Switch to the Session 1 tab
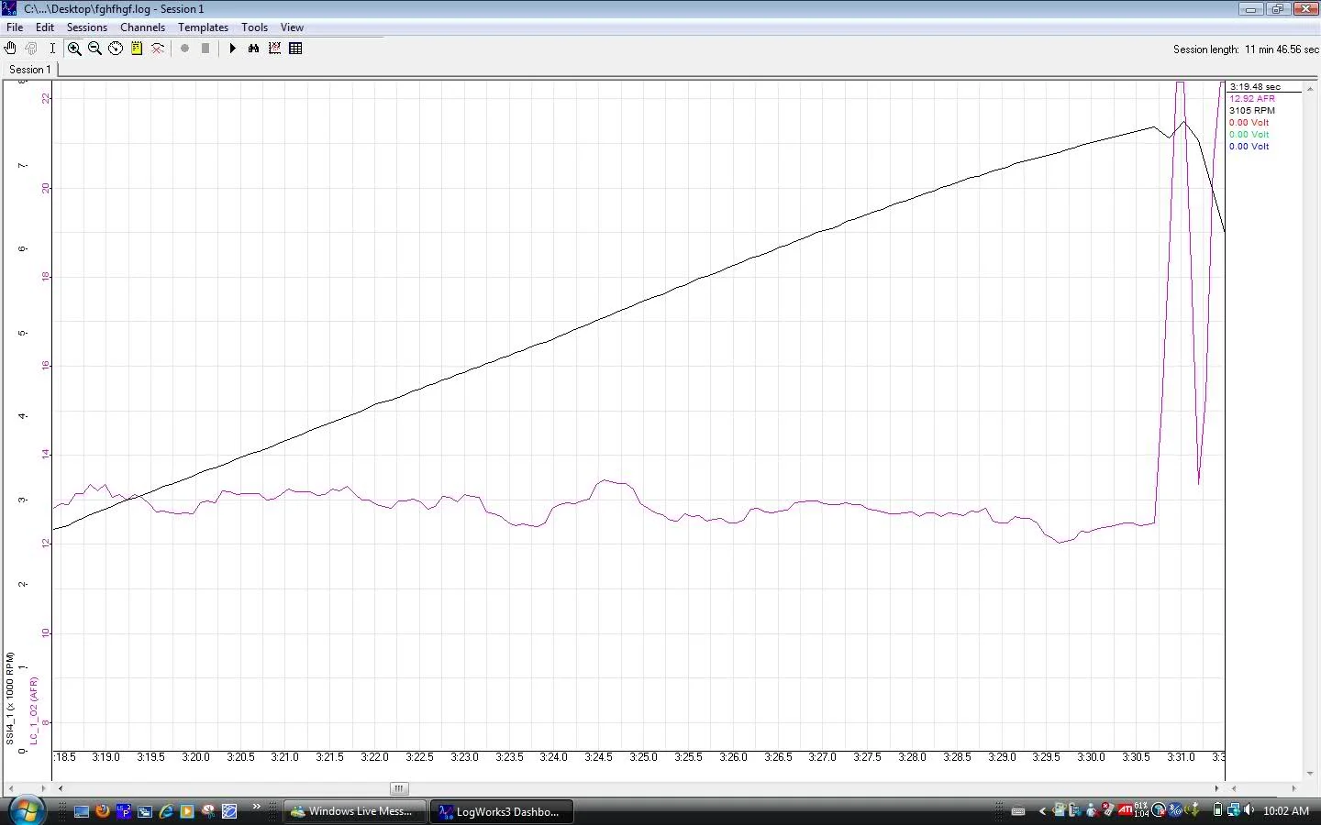The image size is (1321, 825). (30, 70)
